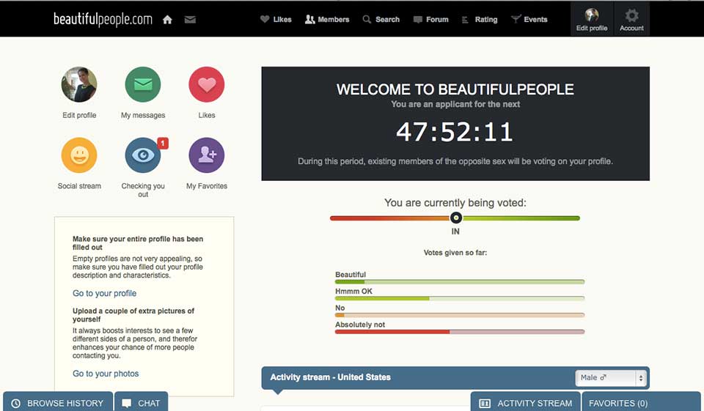Expand the Chat panel
This screenshot has height=411, width=704.
pyautogui.click(x=141, y=403)
